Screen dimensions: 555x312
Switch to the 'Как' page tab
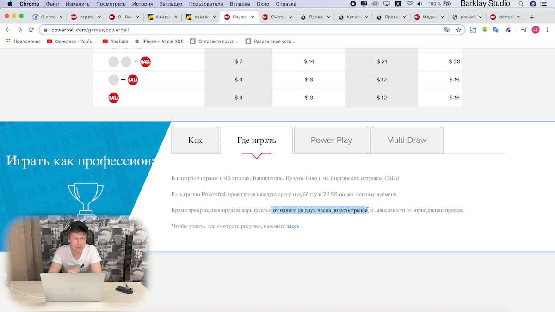pos(195,140)
